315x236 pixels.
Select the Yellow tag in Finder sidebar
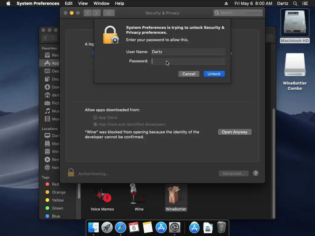tap(54, 200)
